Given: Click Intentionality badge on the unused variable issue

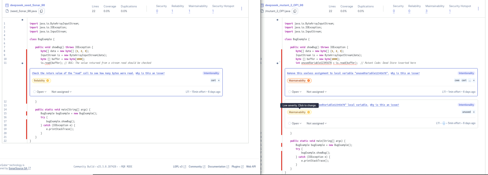Looking at the screenshot, I should point(466,105).
